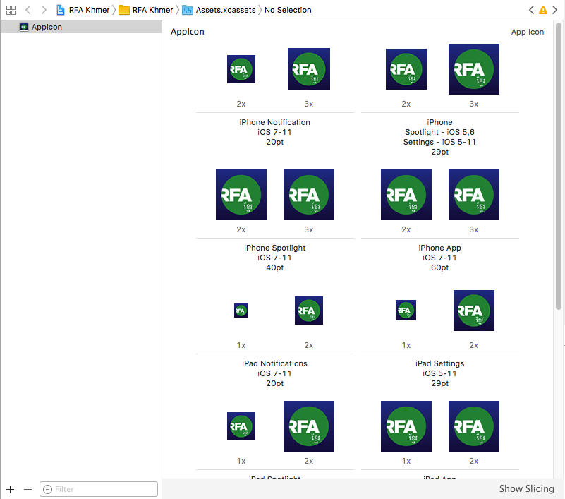Screen dimensions: 565x499
Task: Click the iPhone Spotlight iOS 7-11 40pt label
Action: tap(274, 258)
